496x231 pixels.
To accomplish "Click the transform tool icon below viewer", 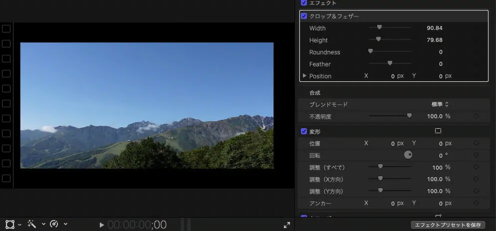I will 10,225.
